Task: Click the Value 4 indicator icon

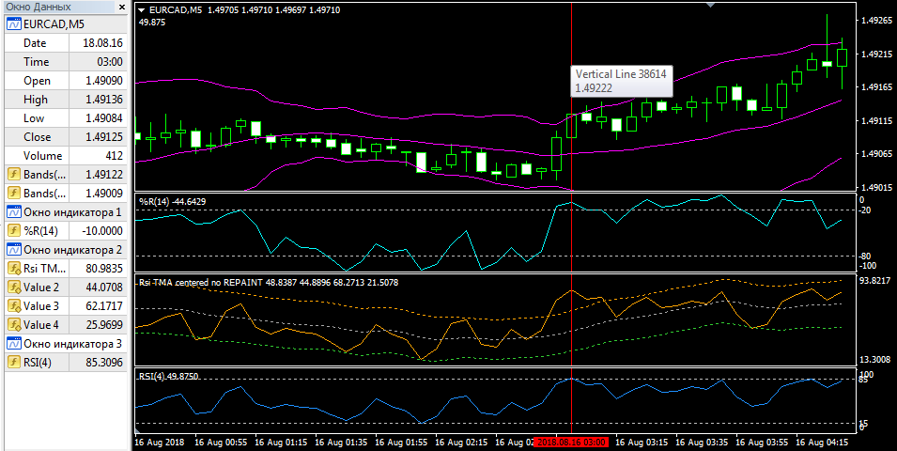Action: coord(14,325)
